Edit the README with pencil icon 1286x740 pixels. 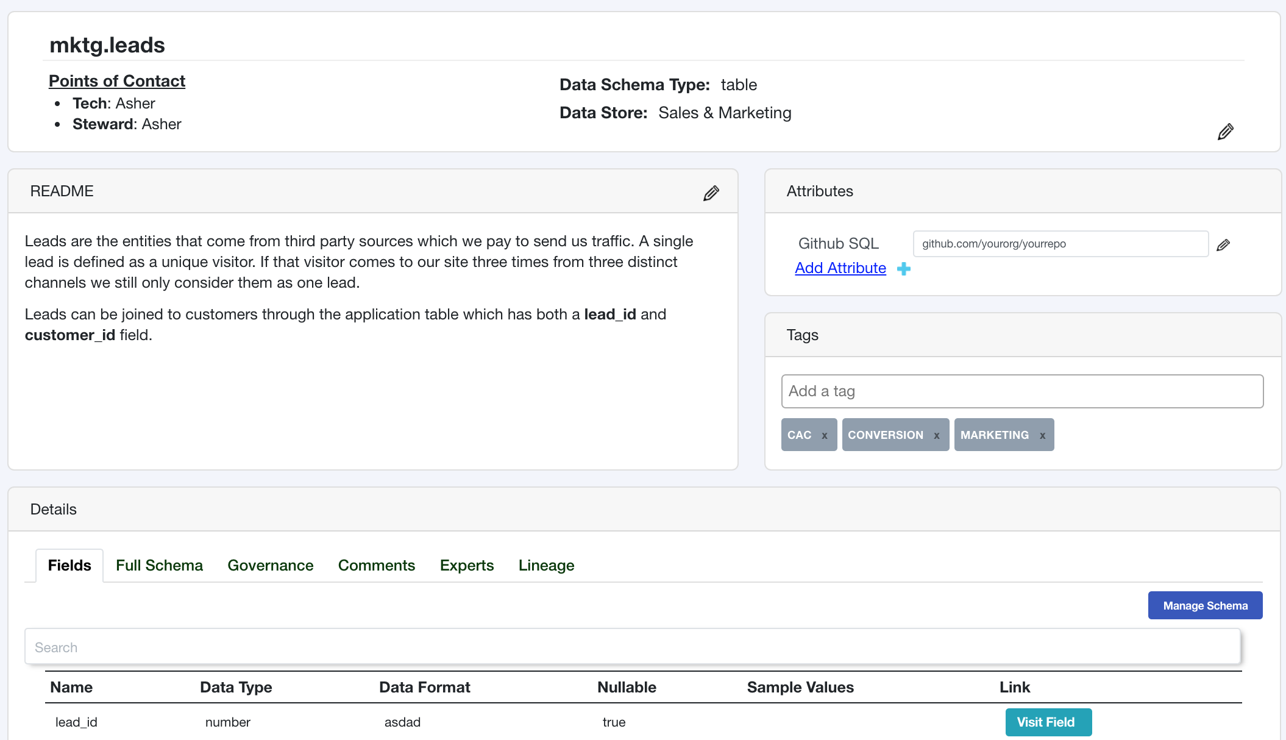(x=711, y=193)
